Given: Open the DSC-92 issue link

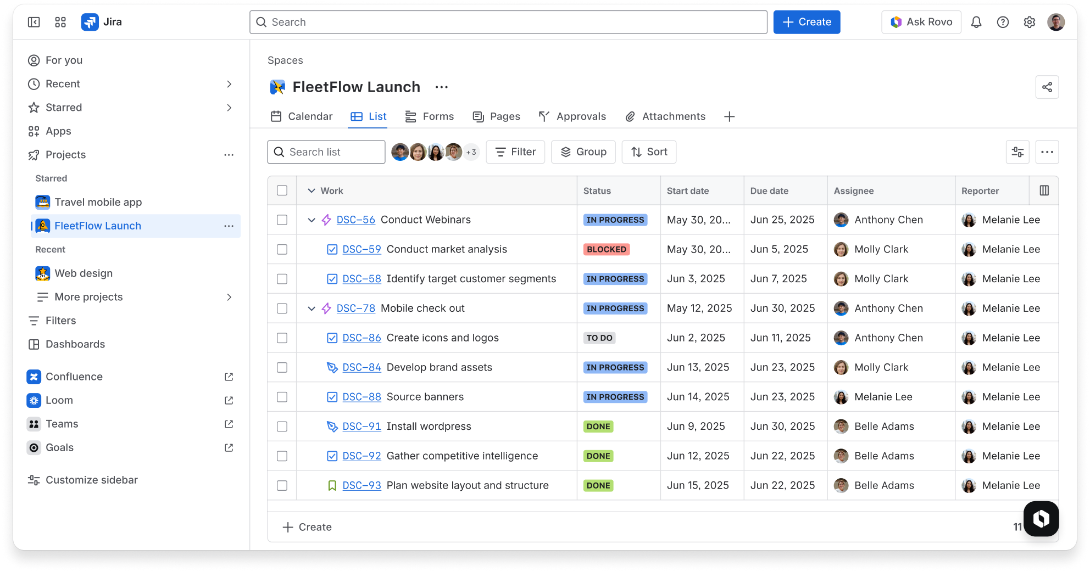Looking at the screenshot, I should pos(362,456).
